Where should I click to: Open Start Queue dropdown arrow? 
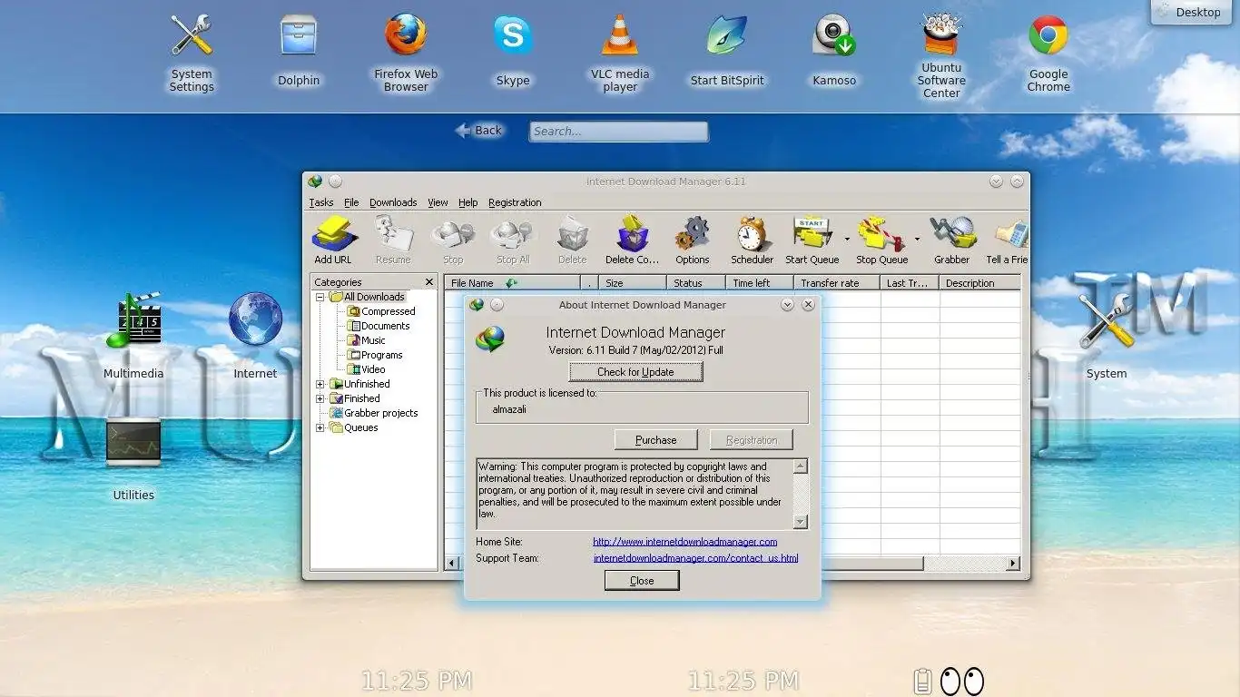pos(847,240)
